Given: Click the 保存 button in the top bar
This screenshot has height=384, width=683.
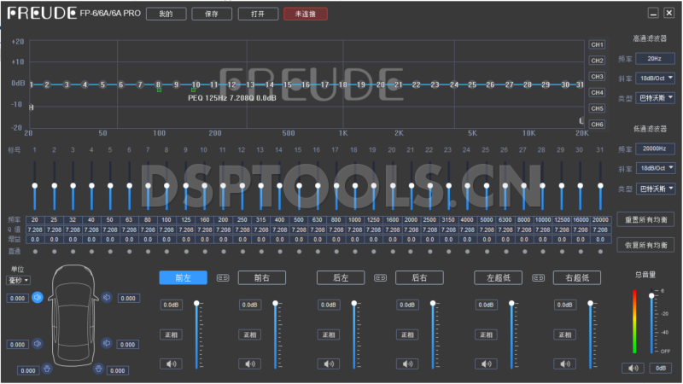Looking at the screenshot, I should tap(212, 15).
